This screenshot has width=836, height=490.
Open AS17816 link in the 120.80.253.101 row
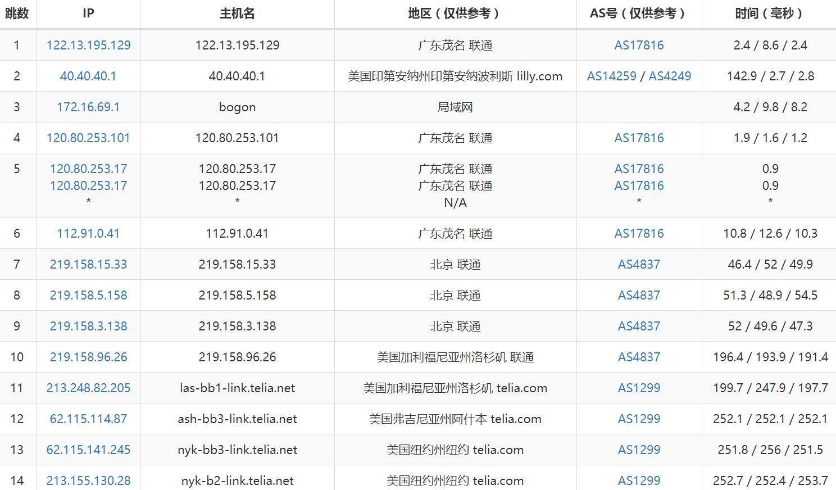[639, 138]
